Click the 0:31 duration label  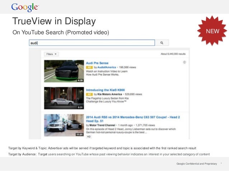tap(80, 107)
